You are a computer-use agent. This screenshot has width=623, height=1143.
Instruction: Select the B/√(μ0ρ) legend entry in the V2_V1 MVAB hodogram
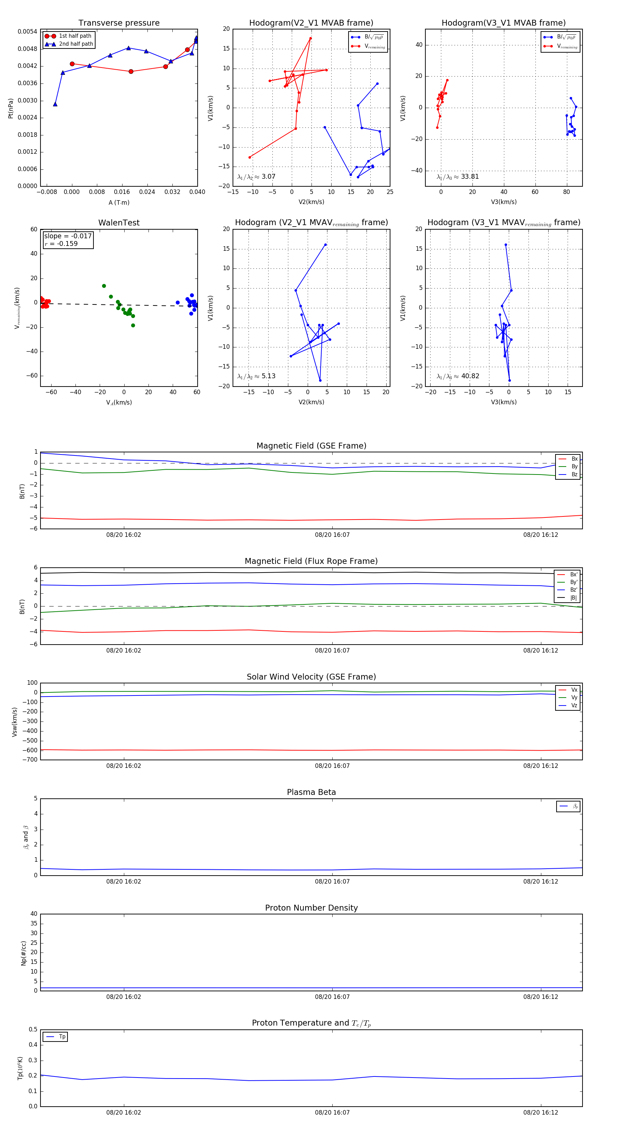click(368, 37)
